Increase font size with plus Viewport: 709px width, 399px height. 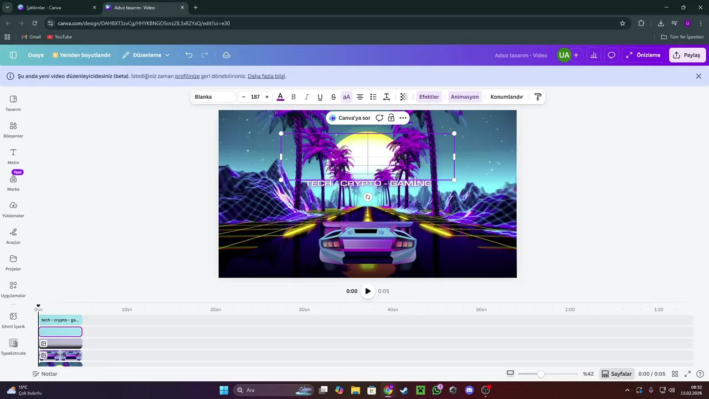click(267, 97)
